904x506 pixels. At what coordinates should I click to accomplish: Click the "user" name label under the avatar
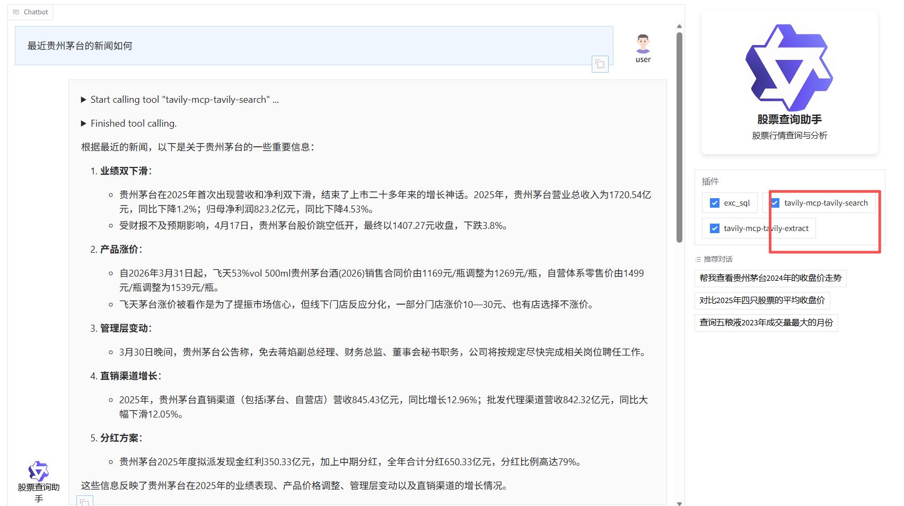pyautogui.click(x=643, y=59)
